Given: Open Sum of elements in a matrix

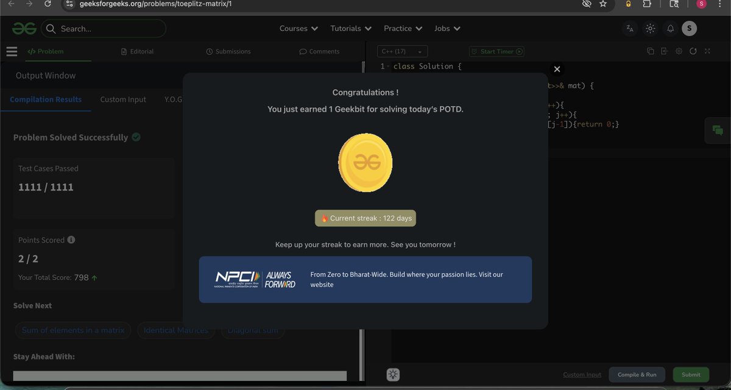Looking at the screenshot, I should (73, 330).
